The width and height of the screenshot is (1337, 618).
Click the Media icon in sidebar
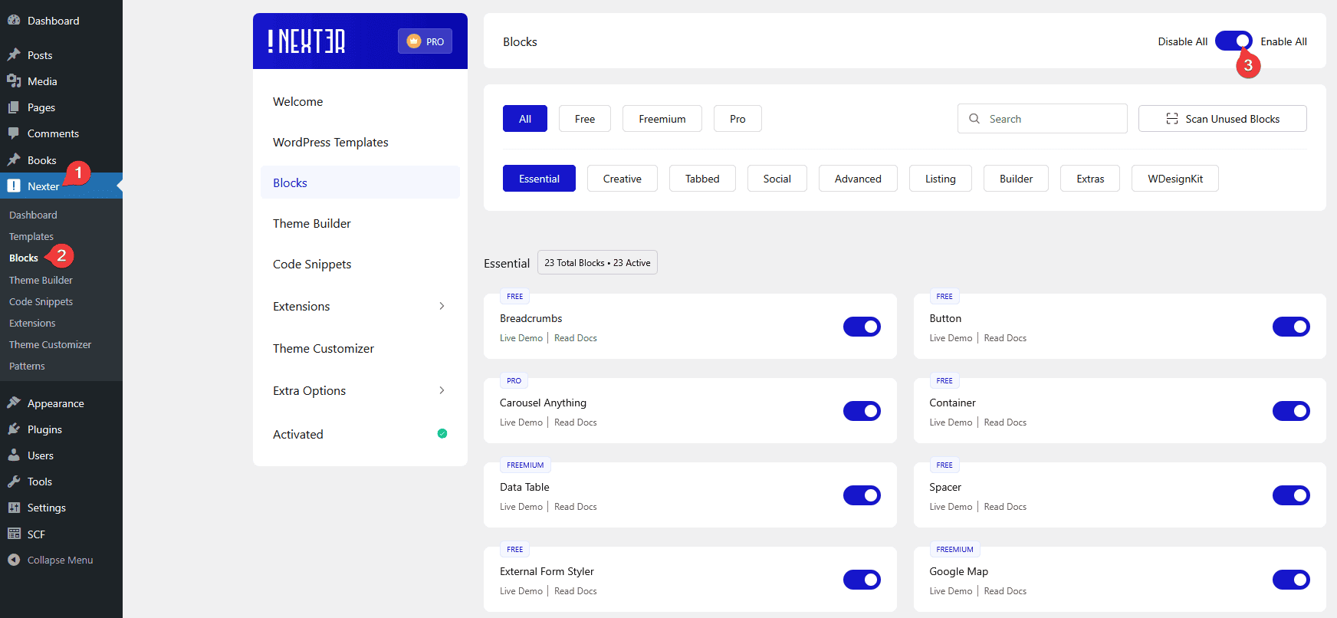(14, 81)
